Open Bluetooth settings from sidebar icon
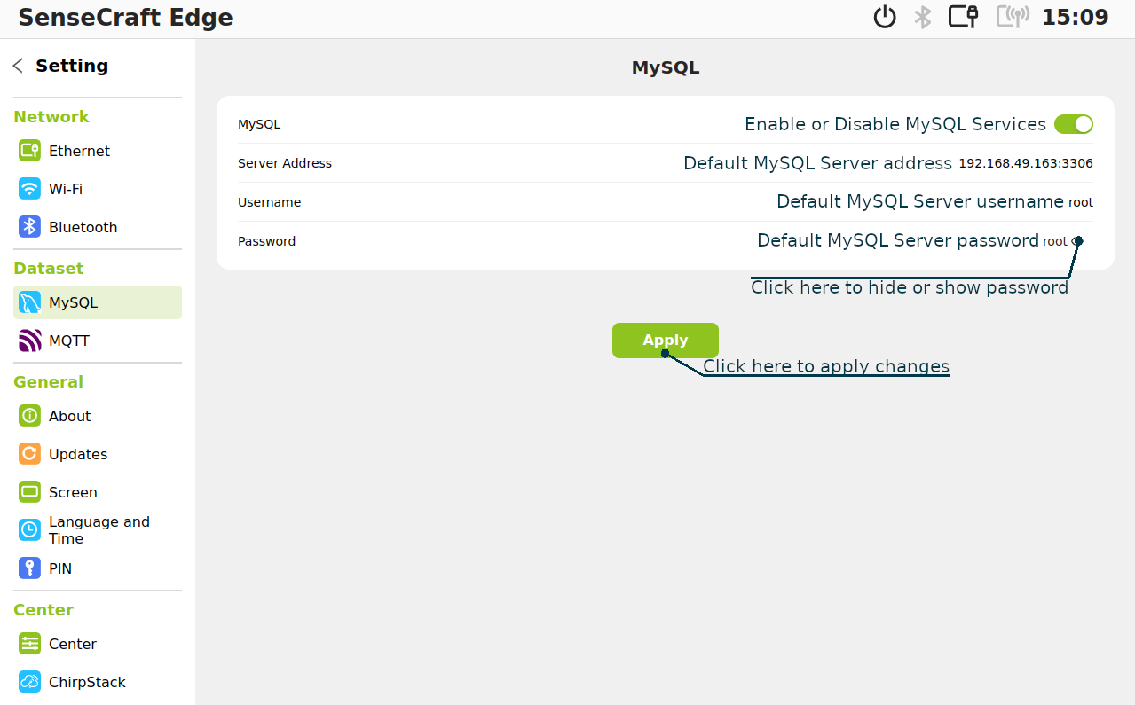 [x=29, y=227]
